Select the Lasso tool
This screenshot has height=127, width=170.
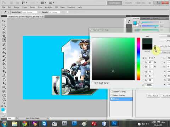4,29
